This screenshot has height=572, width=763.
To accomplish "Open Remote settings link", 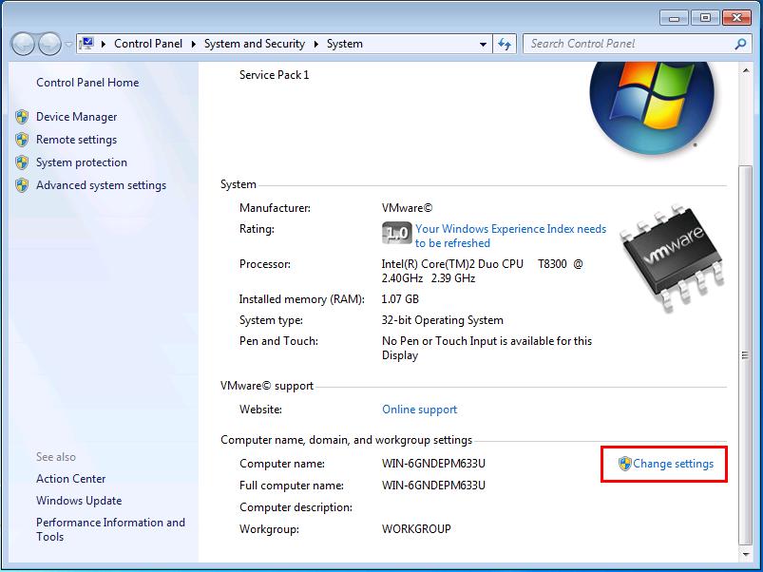I will click(x=76, y=140).
